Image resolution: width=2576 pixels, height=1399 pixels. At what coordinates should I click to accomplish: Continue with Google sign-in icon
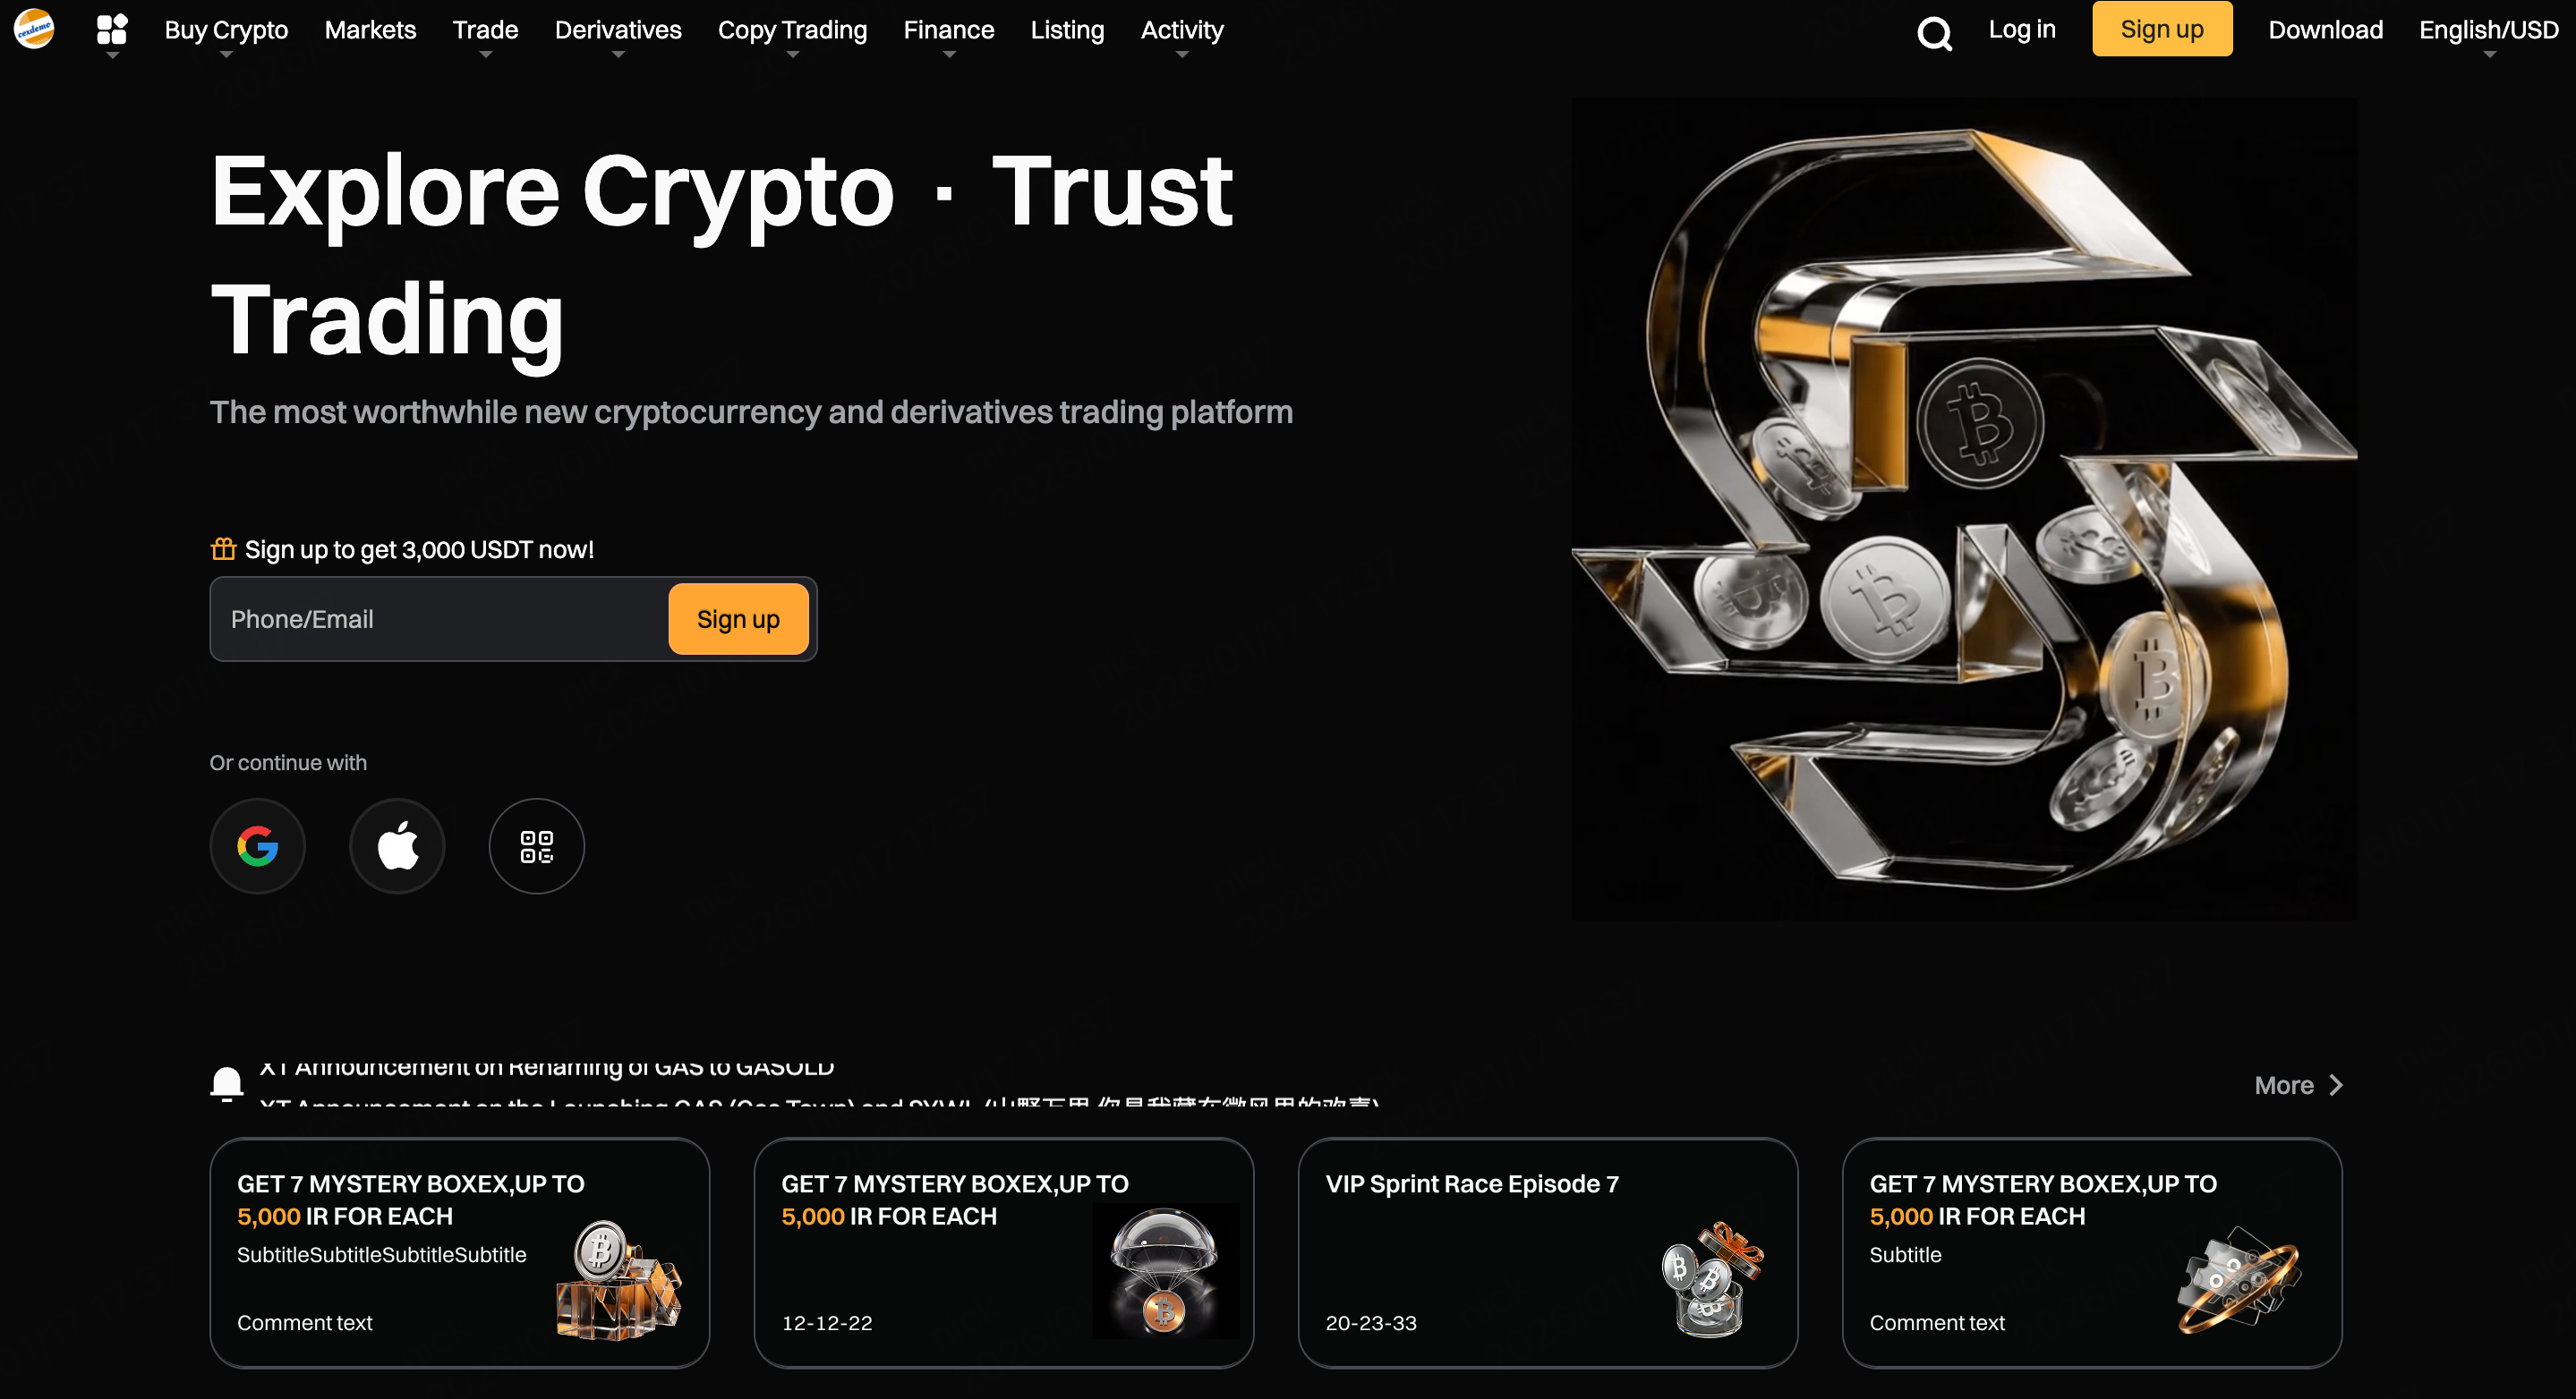point(257,846)
